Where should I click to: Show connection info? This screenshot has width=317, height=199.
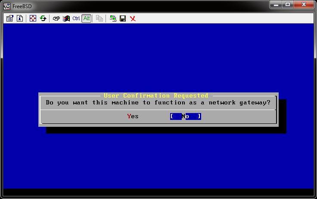coord(19,18)
